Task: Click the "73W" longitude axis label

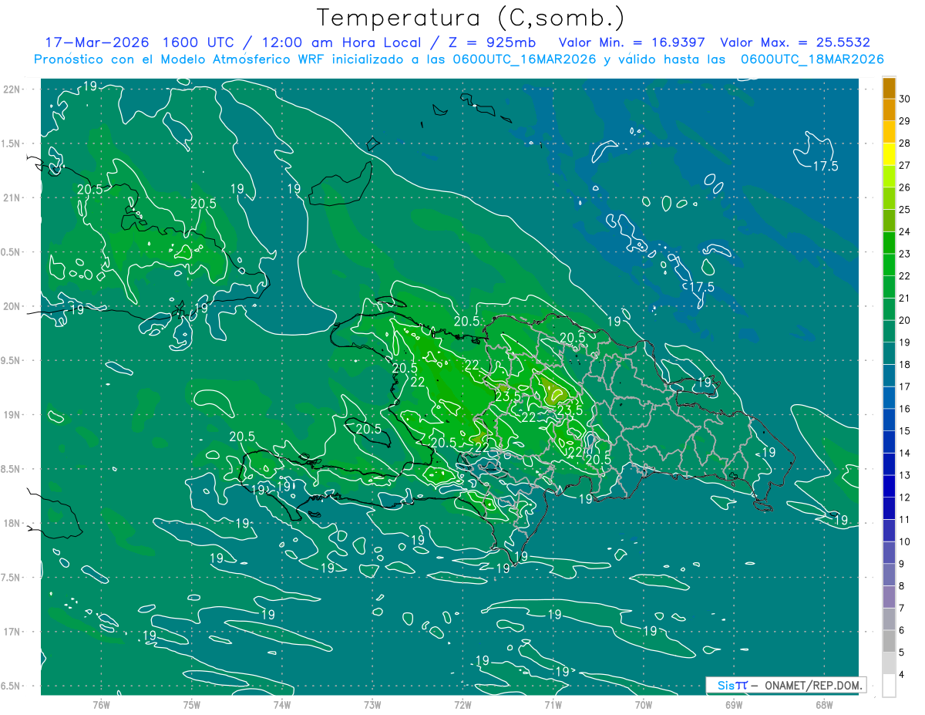Action: click(372, 704)
